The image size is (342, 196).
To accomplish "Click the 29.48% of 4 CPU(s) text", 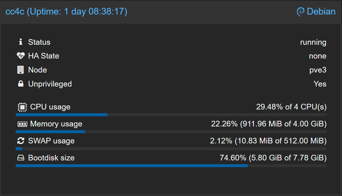I will [291, 107].
